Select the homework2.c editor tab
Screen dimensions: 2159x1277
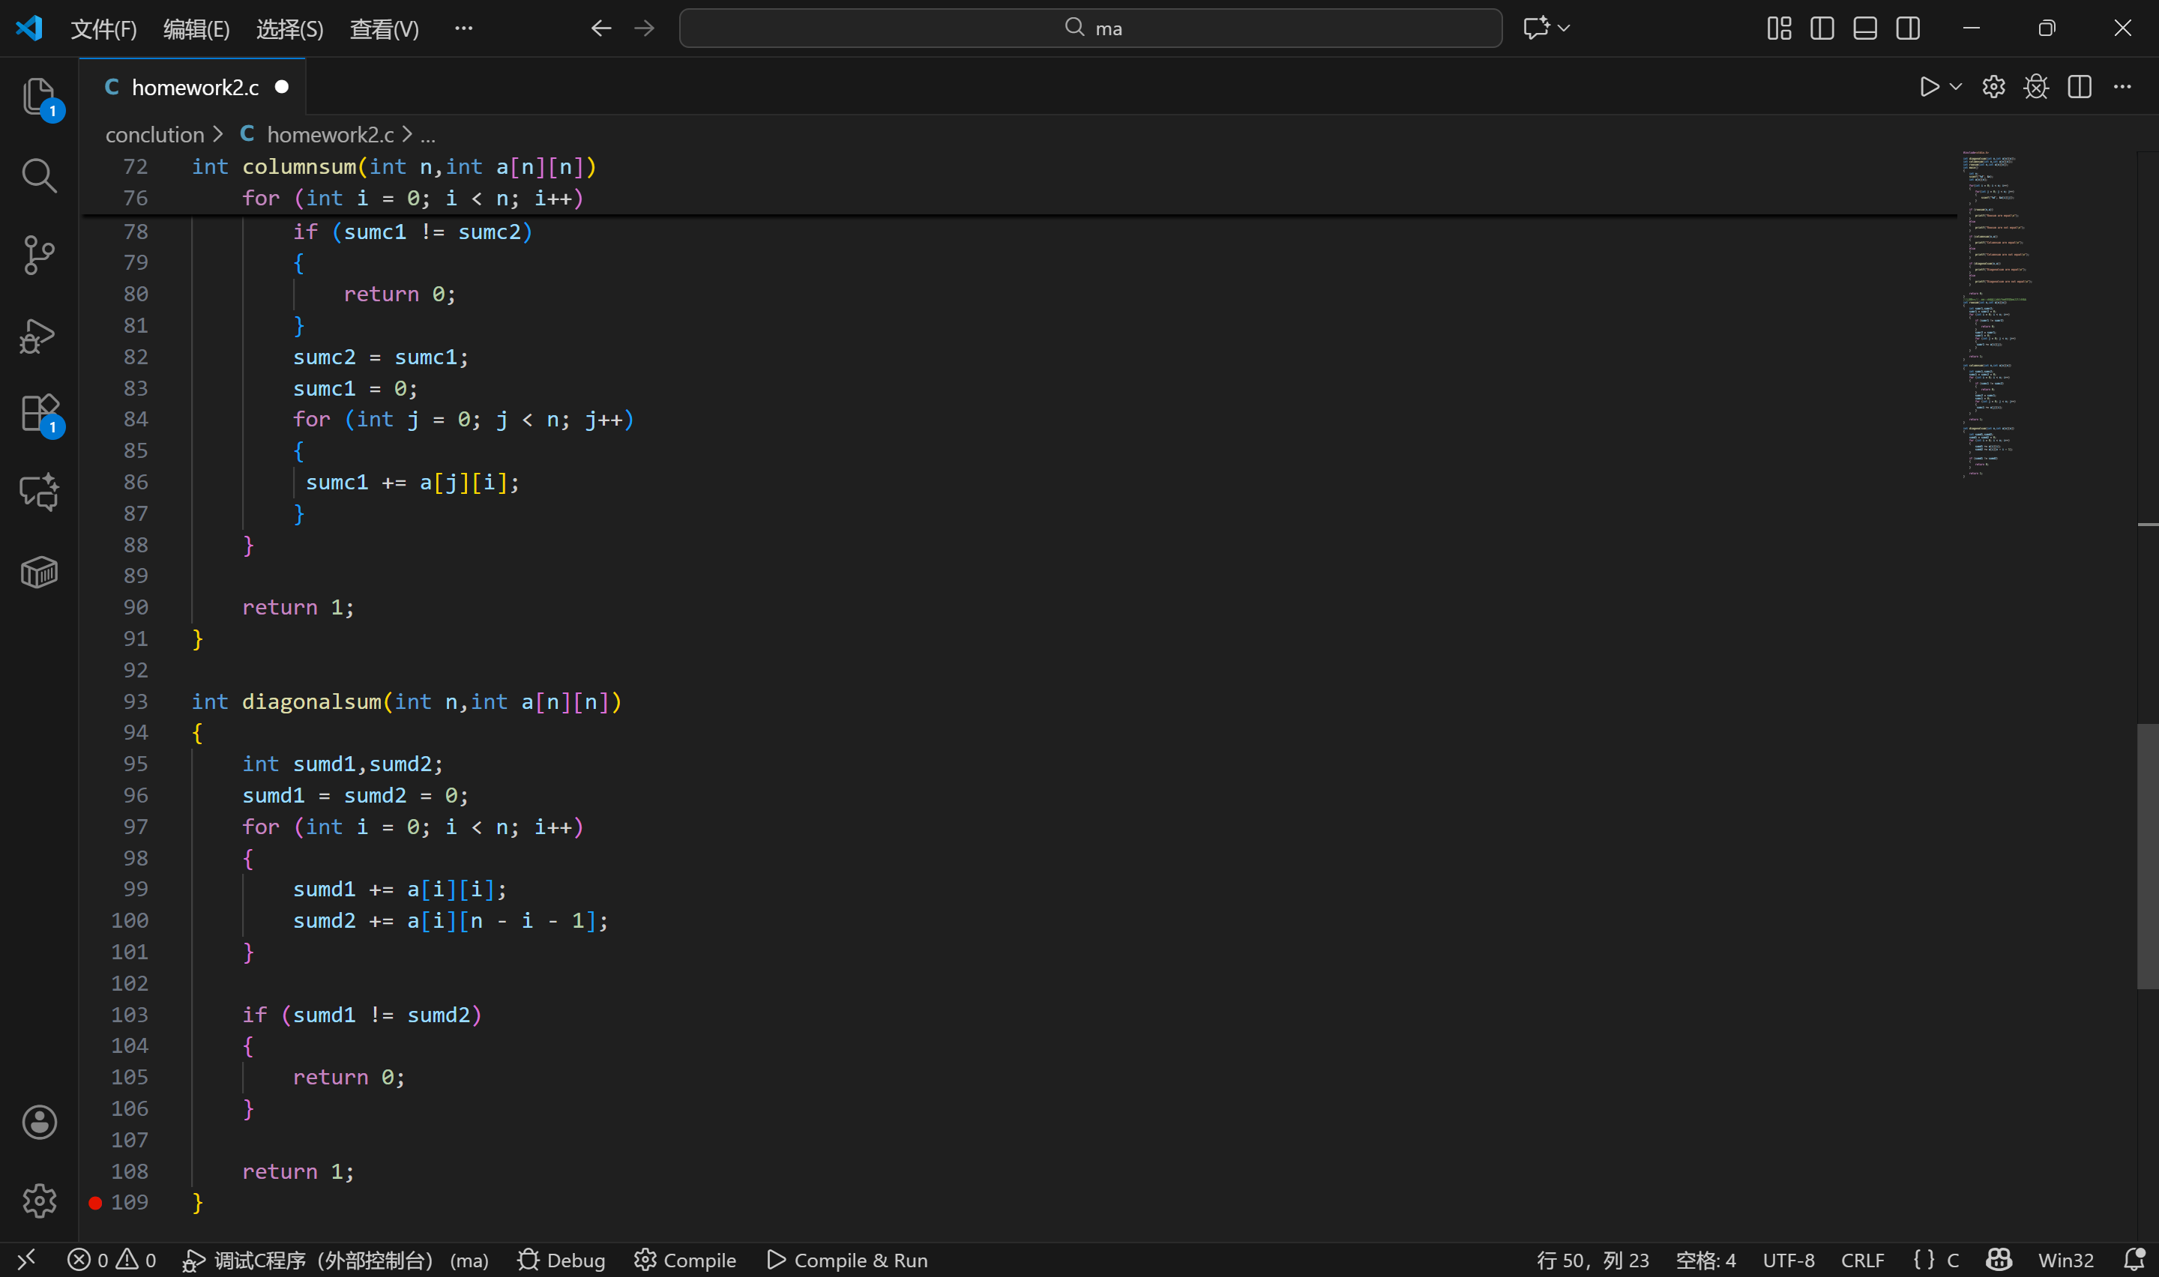[x=194, y=87]
